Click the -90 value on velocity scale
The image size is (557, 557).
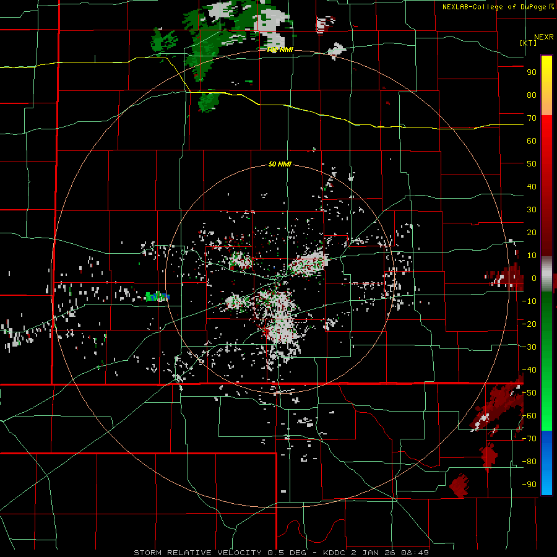[x=529, y=485]
